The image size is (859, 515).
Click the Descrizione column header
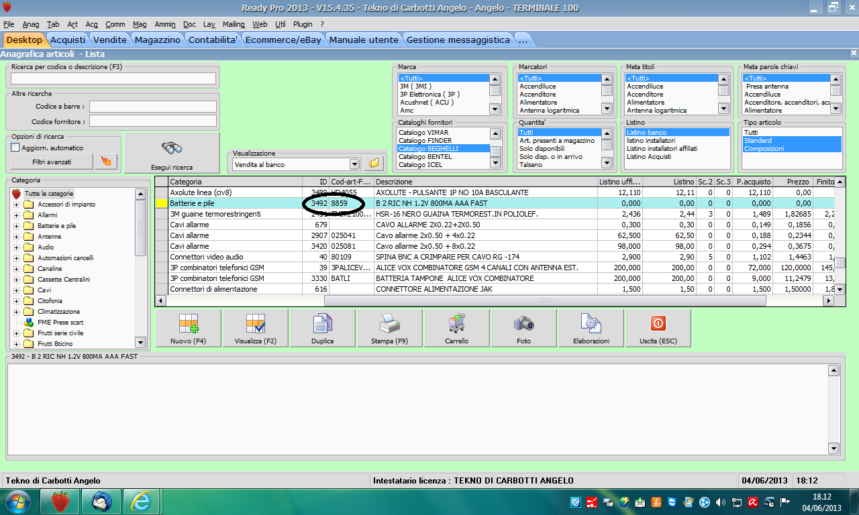point(485,182)
